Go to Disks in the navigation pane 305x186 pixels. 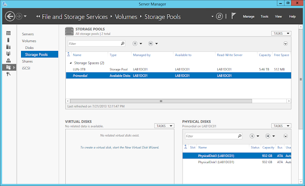click(x=29, y=48)
